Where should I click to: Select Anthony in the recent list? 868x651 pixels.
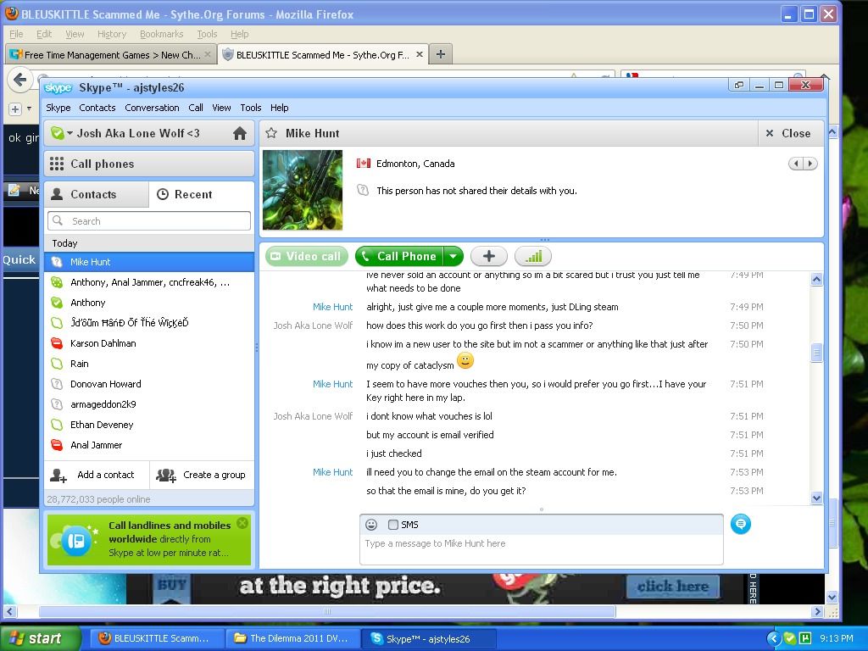(149, 303)
